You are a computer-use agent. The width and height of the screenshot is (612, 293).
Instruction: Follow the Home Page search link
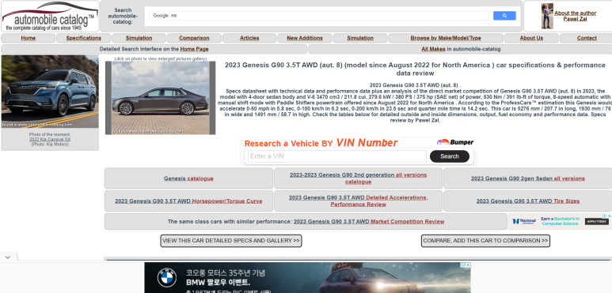[194, 49]
